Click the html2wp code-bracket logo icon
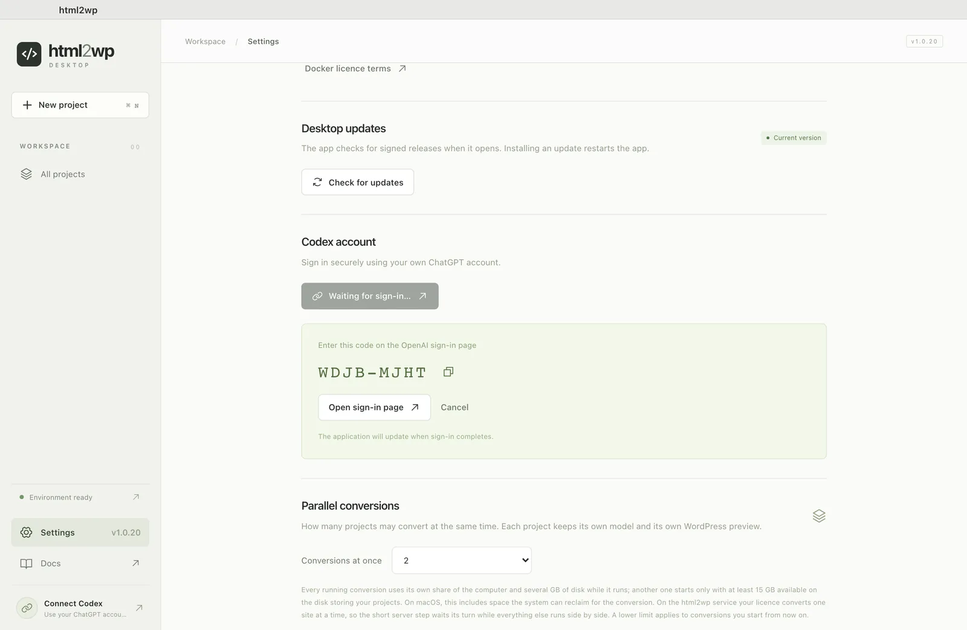This screenshot has height=630, width=967. (29, 54)
